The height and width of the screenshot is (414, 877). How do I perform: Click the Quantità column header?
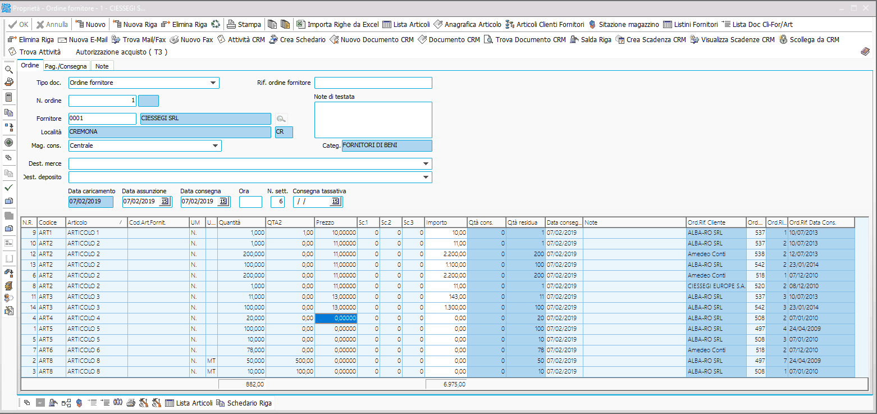tap(241, 222)
